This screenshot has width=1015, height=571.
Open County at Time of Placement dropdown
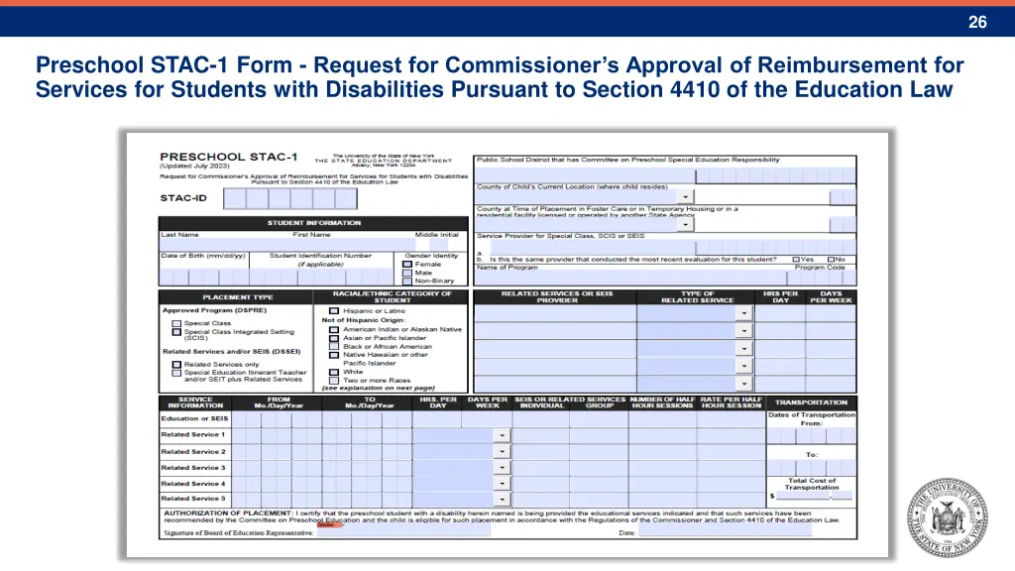(x=686, y=225)
